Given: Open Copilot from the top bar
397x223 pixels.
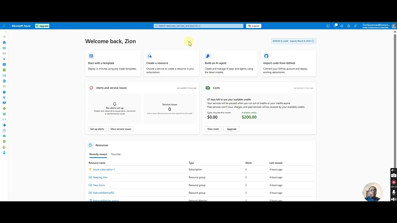Looking at the screenshot, I should click(x=254, y=26).
